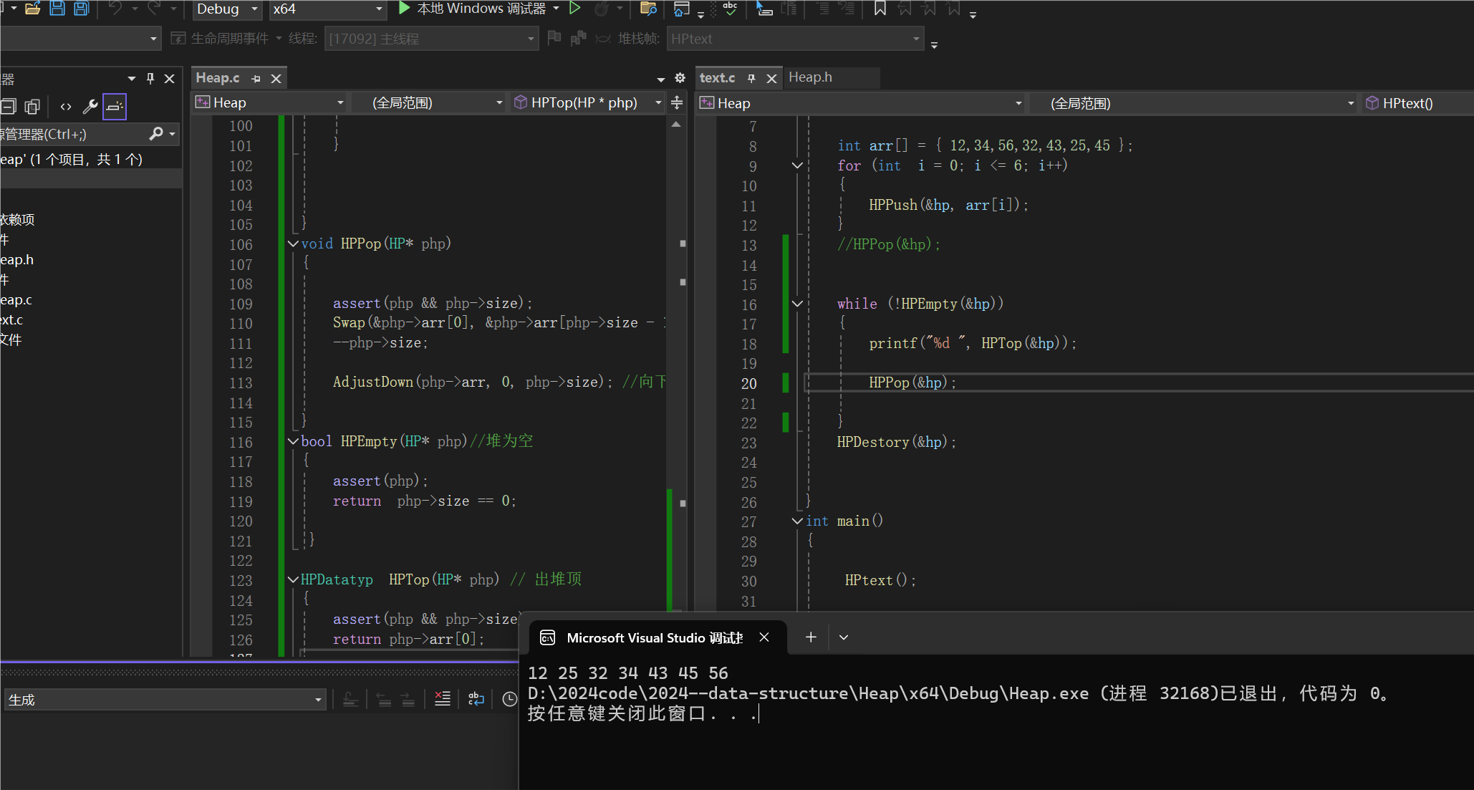Collapse the HPEmpty function fold arrow
Screen dimensions: 1474x790
pyautogui.click(x=292, y=441)
